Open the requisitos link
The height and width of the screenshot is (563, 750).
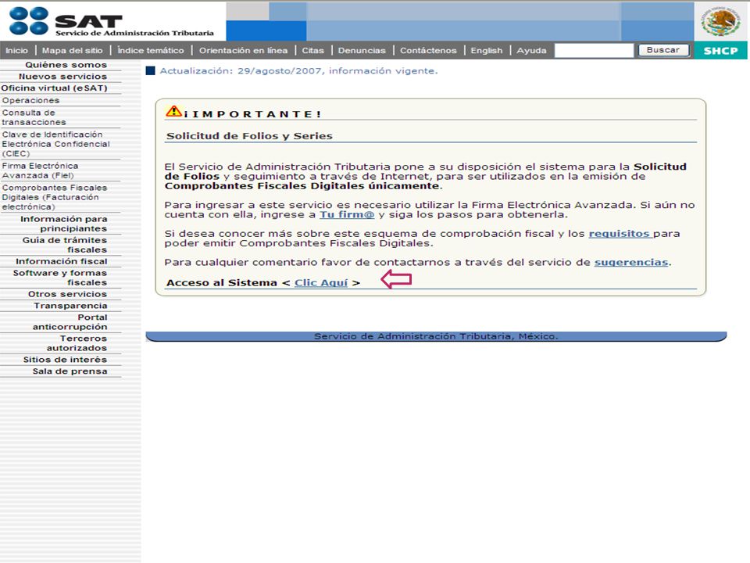pyautogui.click(x=619, y=234)
